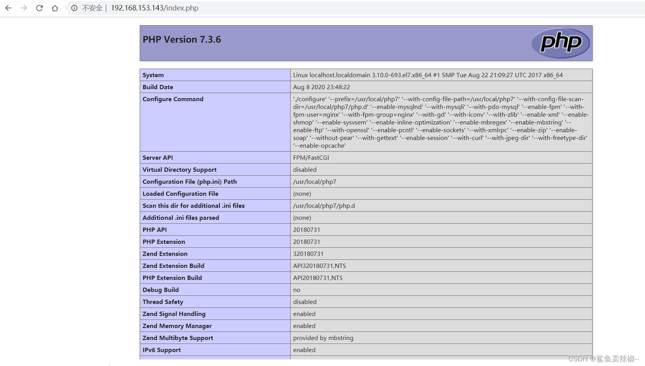Screen dimensions: 645x366
Task: Click disabled next to Virtual Directory Support
Action: pyautogui.click(x=305, y=169)
